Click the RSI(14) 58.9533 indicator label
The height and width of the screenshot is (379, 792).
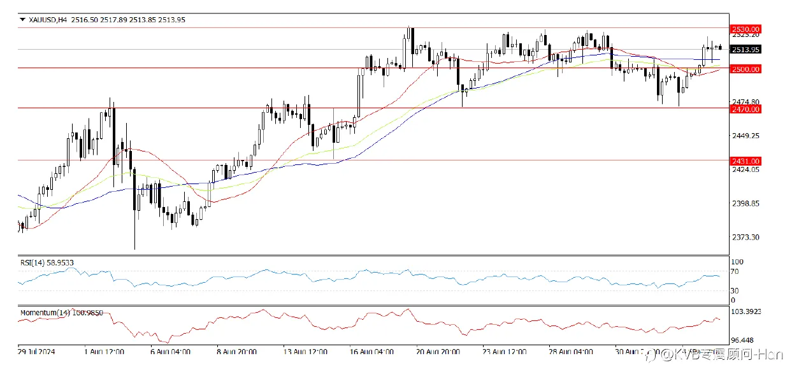tap(47, 262)
